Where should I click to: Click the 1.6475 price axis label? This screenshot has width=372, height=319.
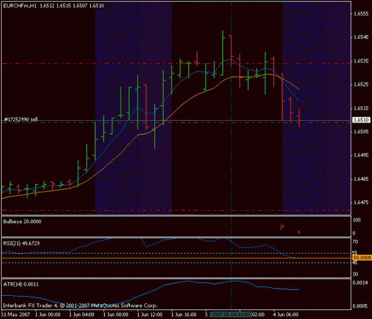click(x=361, y=202)
